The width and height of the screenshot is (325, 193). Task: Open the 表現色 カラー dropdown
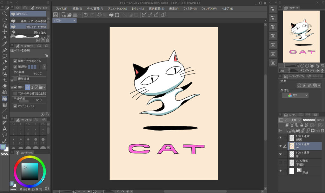click(295, 95)
